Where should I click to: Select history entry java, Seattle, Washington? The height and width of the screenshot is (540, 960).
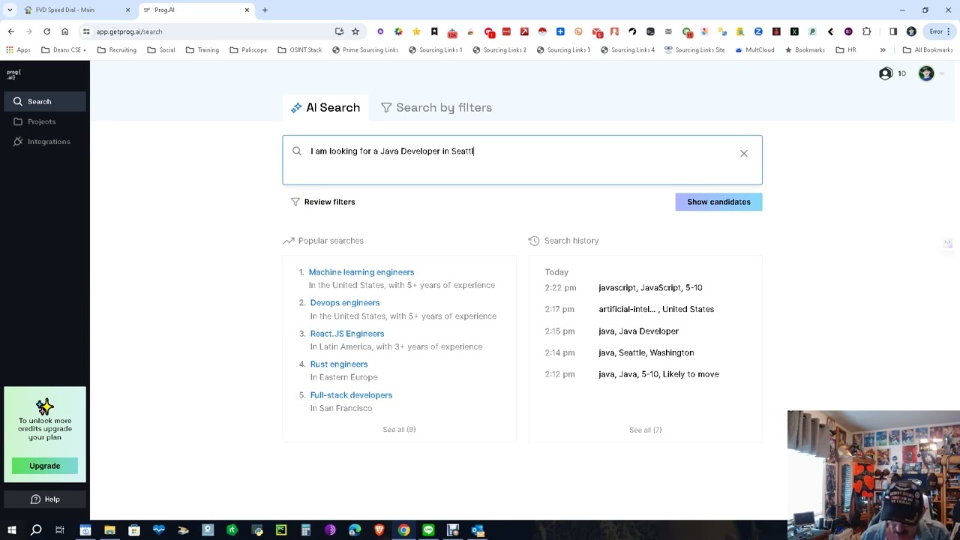pos(646,352)
